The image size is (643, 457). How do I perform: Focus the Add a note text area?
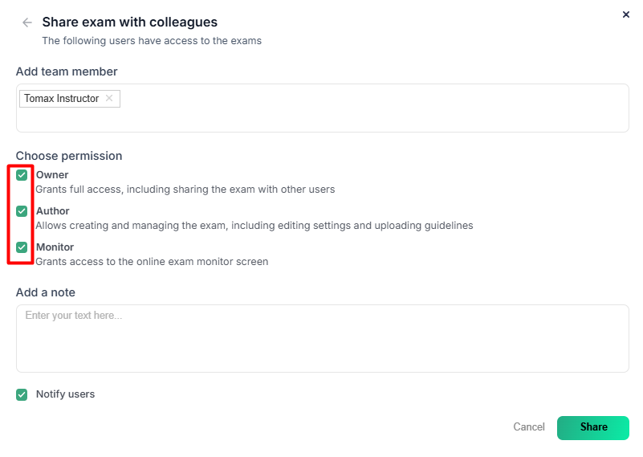click(x=323, y=338)
